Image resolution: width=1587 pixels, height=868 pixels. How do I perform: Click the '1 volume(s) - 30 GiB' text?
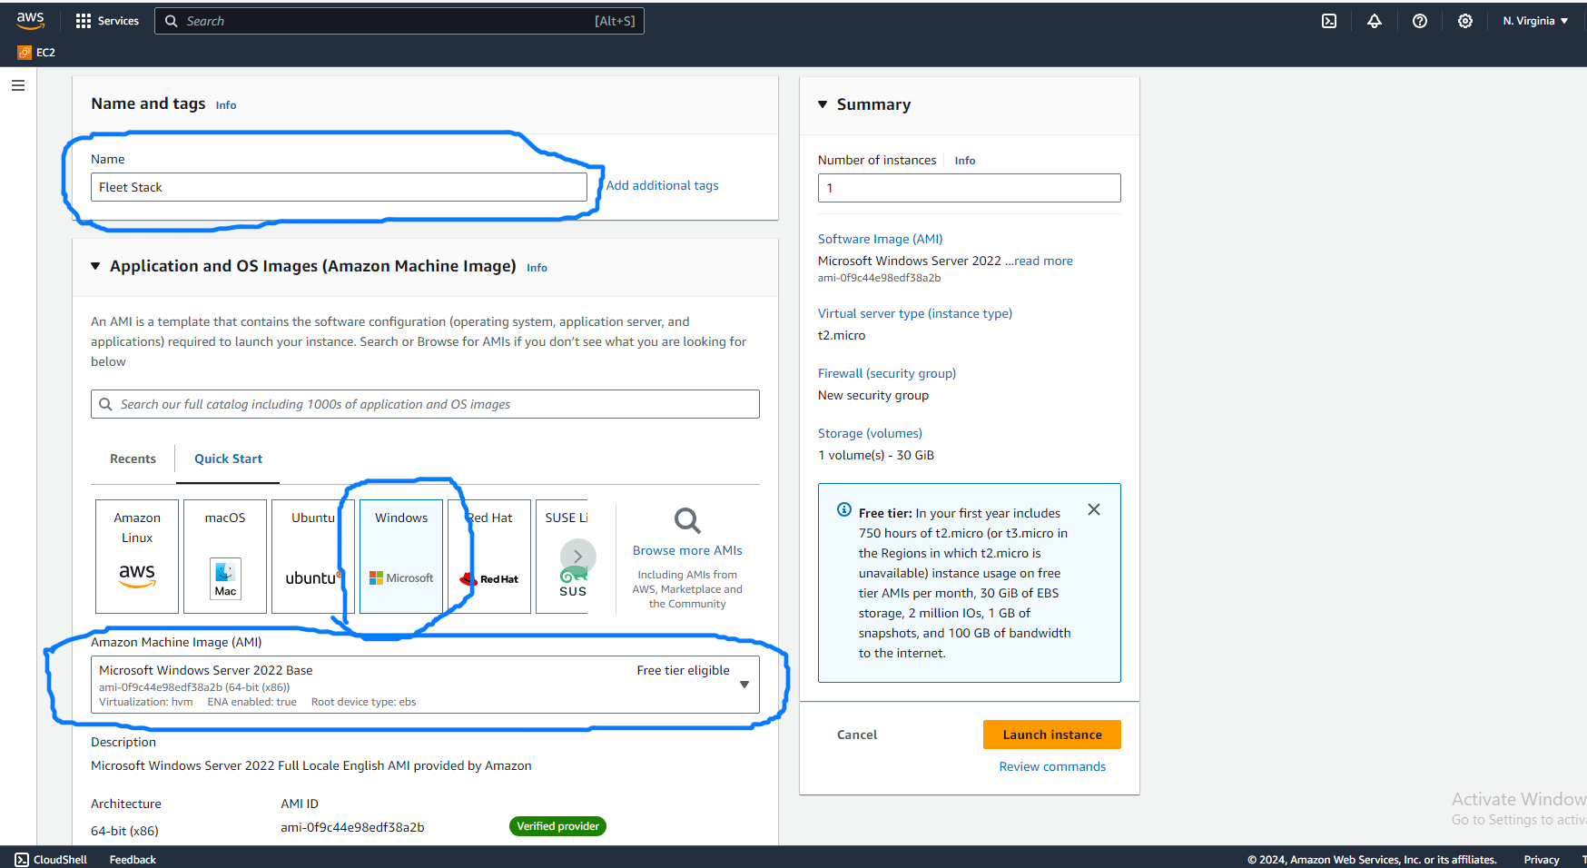point(876,455)
